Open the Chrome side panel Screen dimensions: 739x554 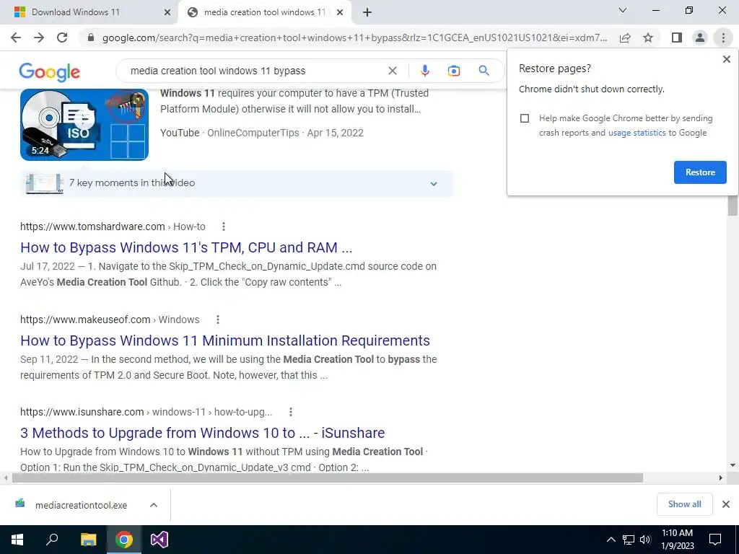click(677, 38)
